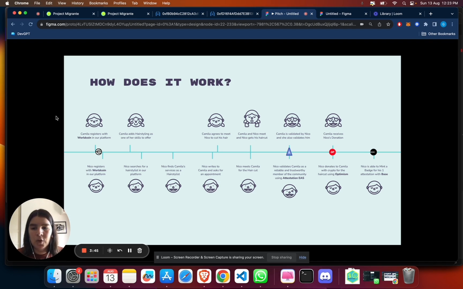Delete the Loom recording via trash icon

click(140, 250)
